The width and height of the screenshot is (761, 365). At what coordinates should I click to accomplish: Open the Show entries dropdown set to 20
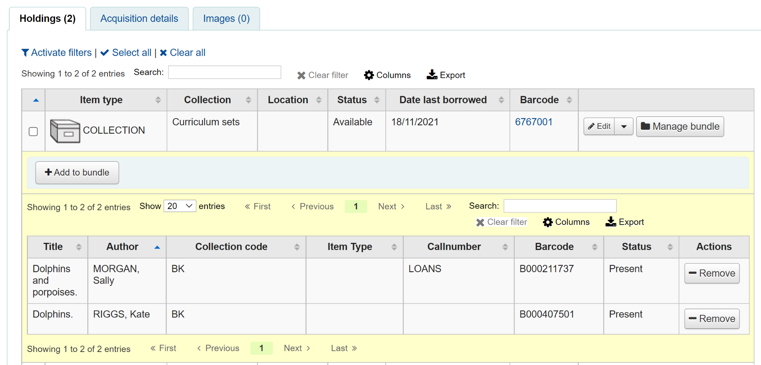coord(180,206)
